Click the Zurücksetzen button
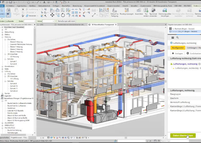 (x=193, y=53)
